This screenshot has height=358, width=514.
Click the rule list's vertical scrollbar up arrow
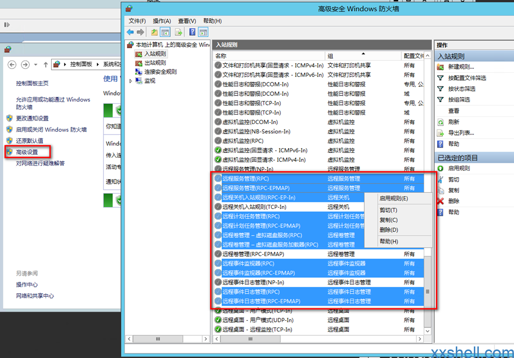pos(428,56)
